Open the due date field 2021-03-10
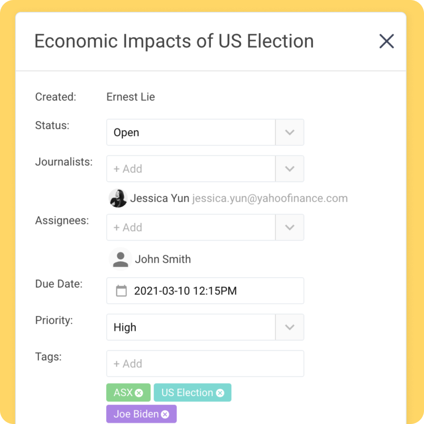Viewport: 424px width, 424px height. [x=205, y=290]
